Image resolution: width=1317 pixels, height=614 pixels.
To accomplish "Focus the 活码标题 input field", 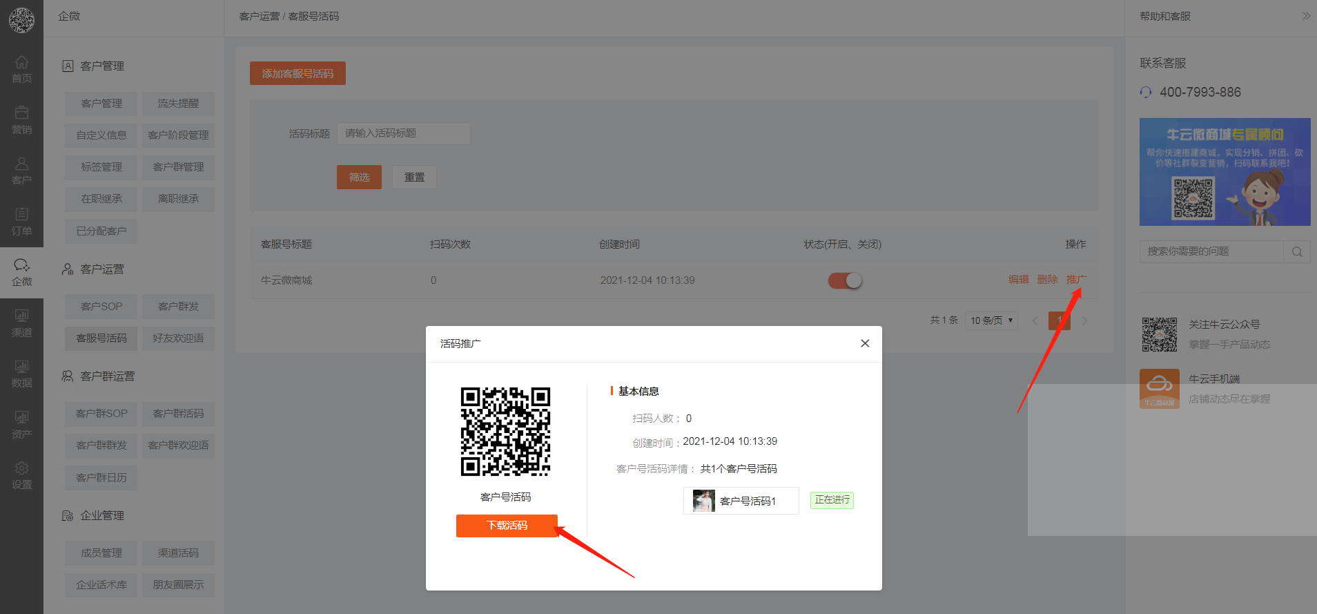I will 404,133.
